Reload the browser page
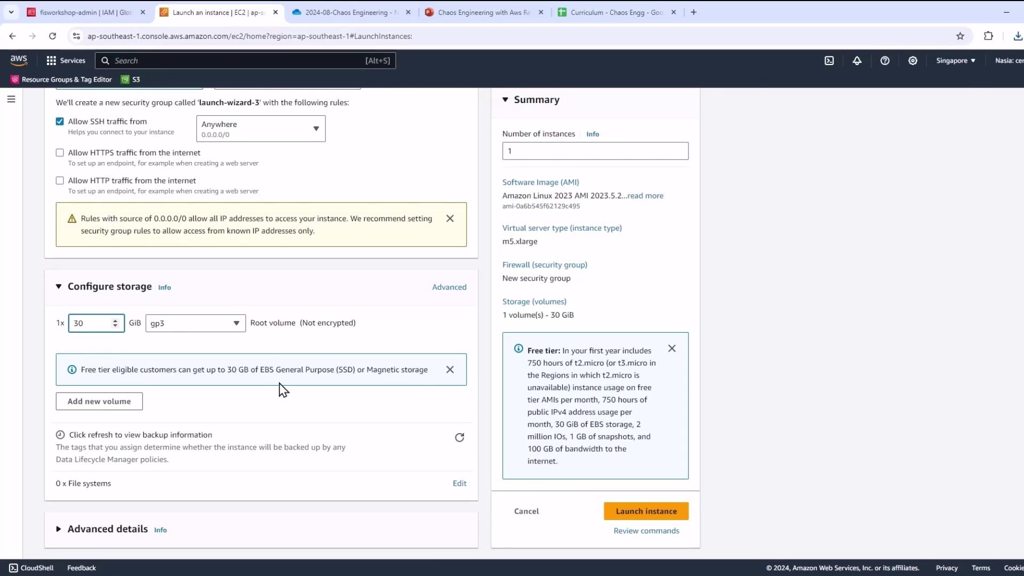The width and height of the screenshot is (1024, 576). pos(52,36)
